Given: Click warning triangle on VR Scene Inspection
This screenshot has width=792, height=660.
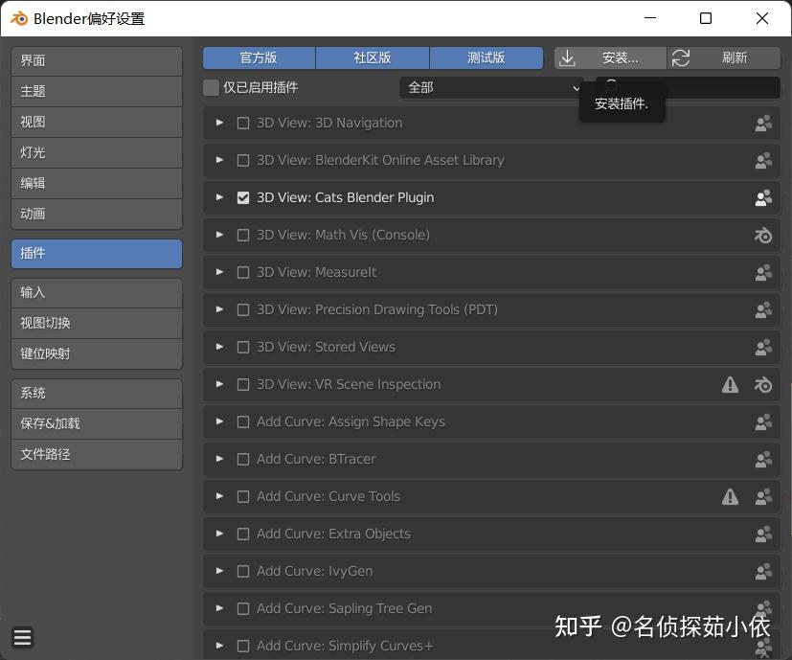Looking at the screenshot, I should [730, 384].
